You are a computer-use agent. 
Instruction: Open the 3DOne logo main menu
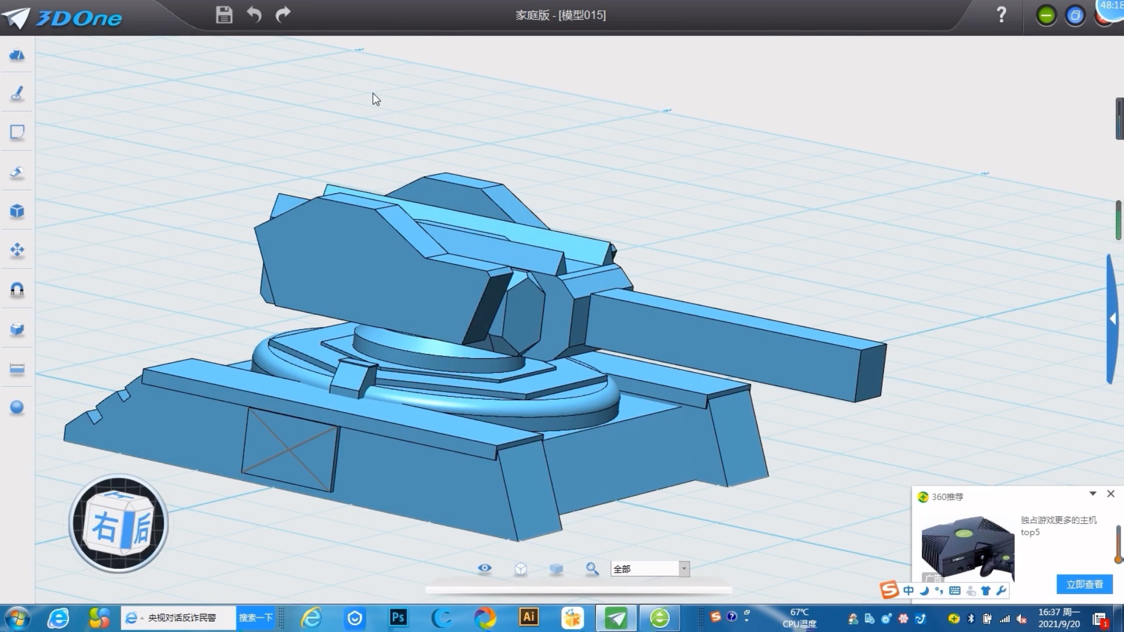[63, 18]
